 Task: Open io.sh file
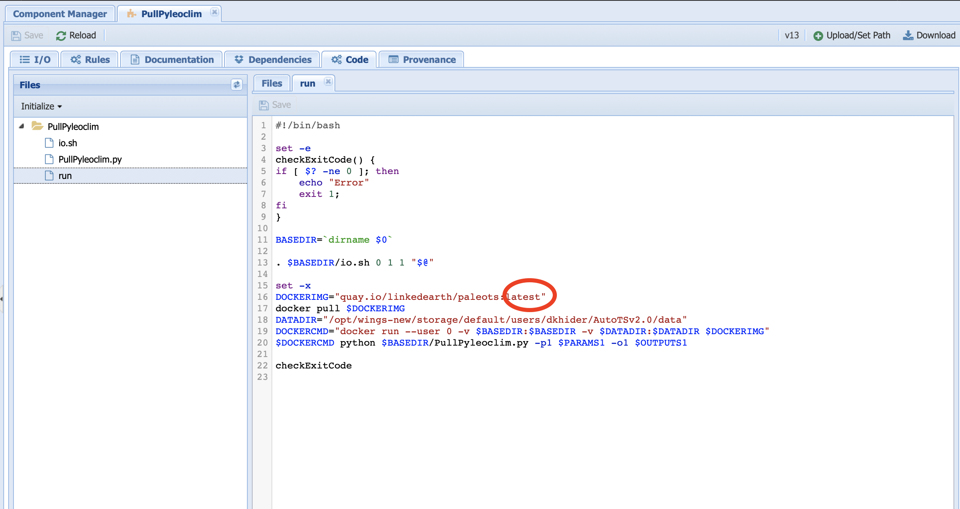click(x=68, y=143)
